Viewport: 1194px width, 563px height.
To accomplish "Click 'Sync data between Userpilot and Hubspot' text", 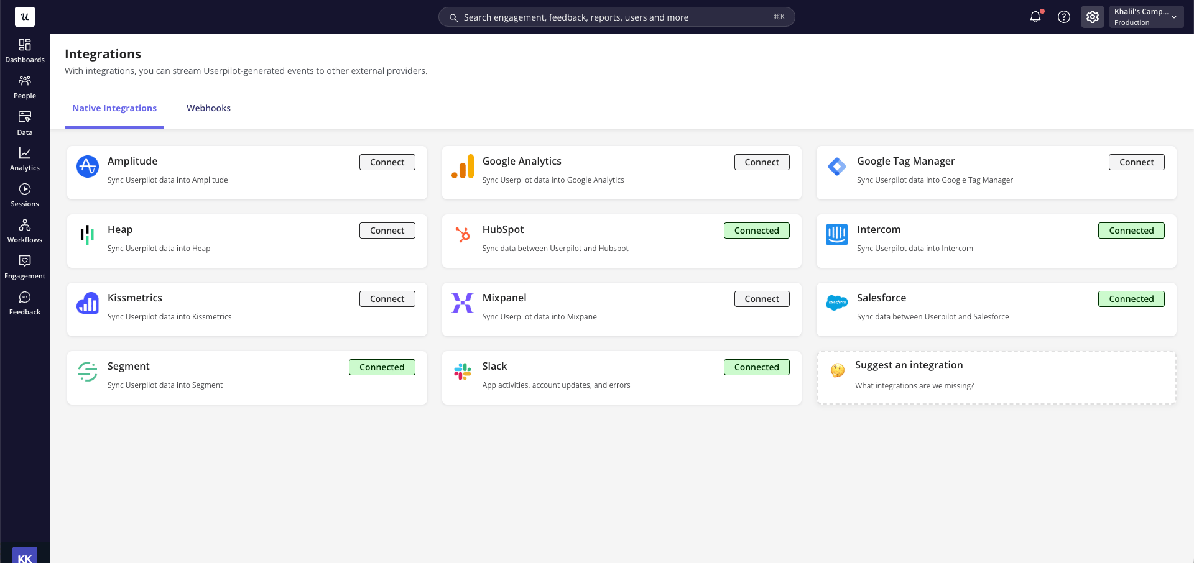I will (555, 249).
